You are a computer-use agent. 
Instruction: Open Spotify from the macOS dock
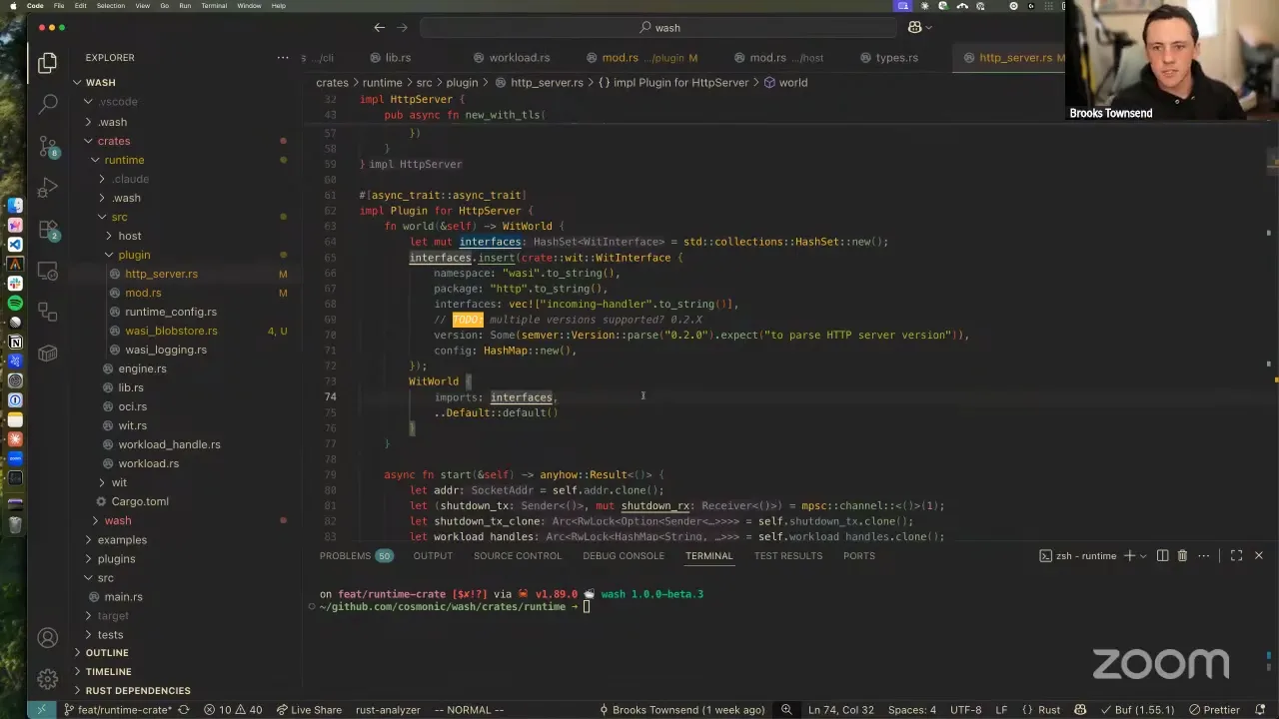pyautogui.click(x=15, y=303)
